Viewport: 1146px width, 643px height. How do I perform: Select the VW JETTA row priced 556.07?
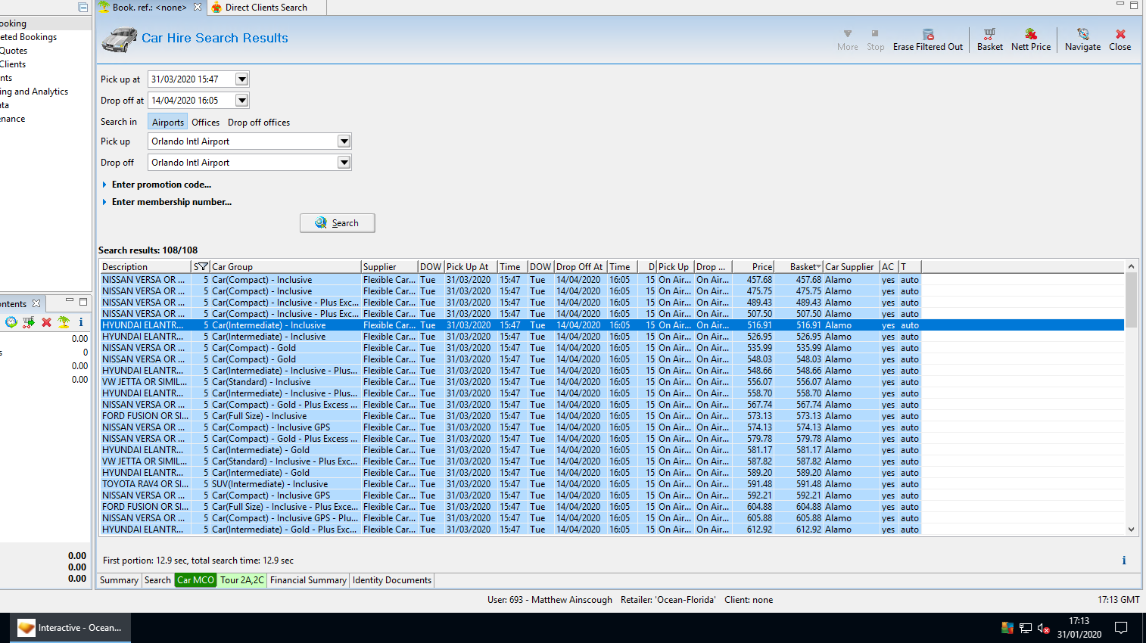pos(612,382)
